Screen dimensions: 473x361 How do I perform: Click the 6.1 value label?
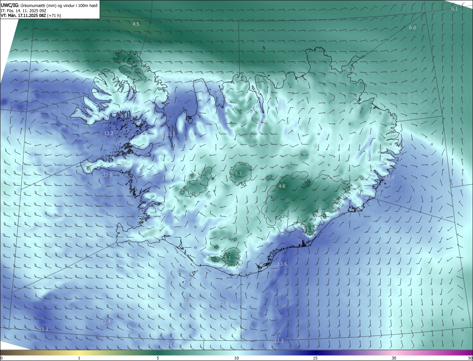click(x=455, y=9)
